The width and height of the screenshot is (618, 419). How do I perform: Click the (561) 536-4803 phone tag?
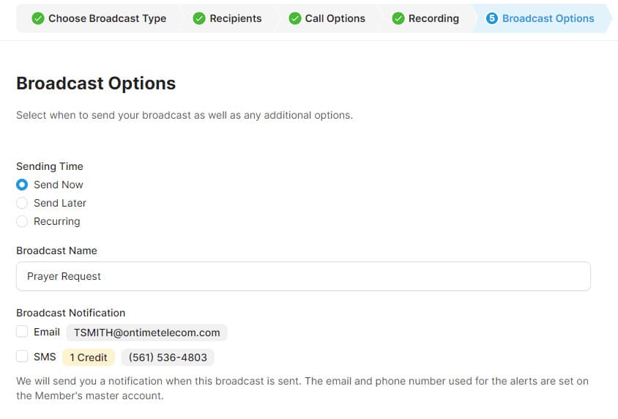tap(168, 357)
